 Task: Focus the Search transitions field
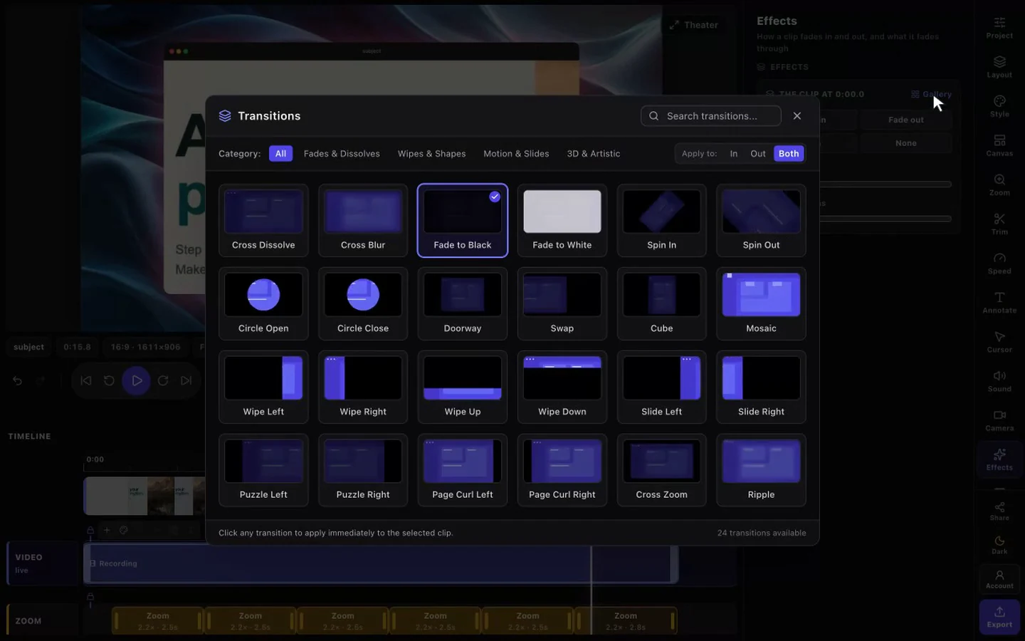pos(711,116)
